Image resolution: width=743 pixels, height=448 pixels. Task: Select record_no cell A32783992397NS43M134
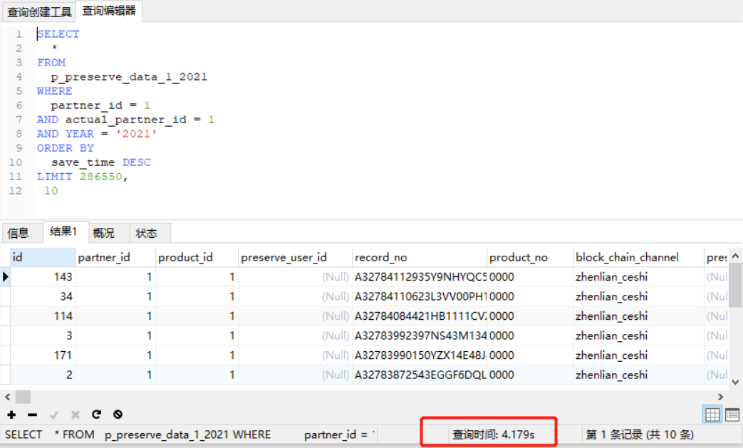[x=420, y=335]
